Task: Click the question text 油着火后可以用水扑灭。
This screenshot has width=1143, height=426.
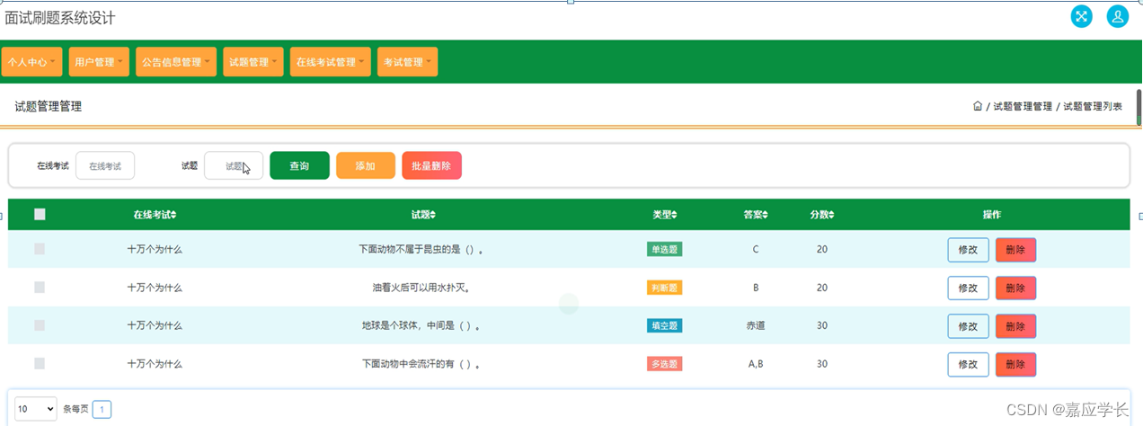Action: 421,288
